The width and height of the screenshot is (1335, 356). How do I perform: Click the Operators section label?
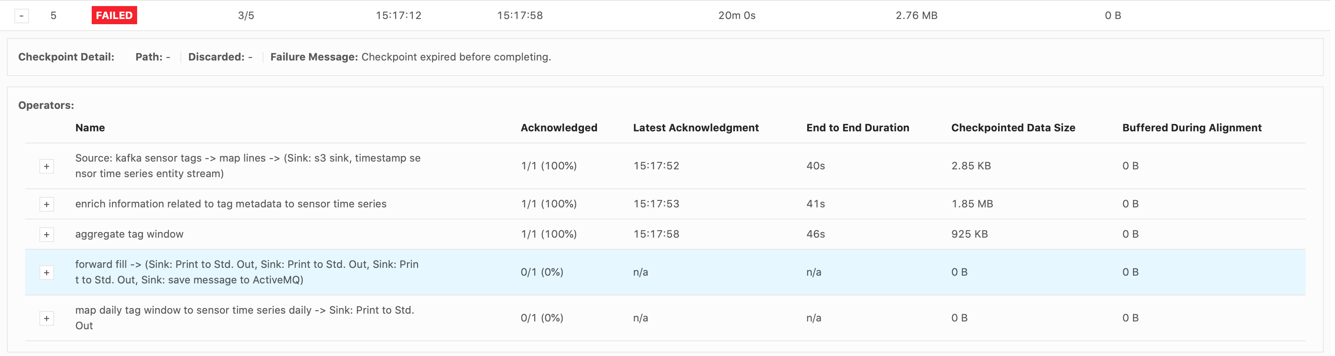[46, 105]
